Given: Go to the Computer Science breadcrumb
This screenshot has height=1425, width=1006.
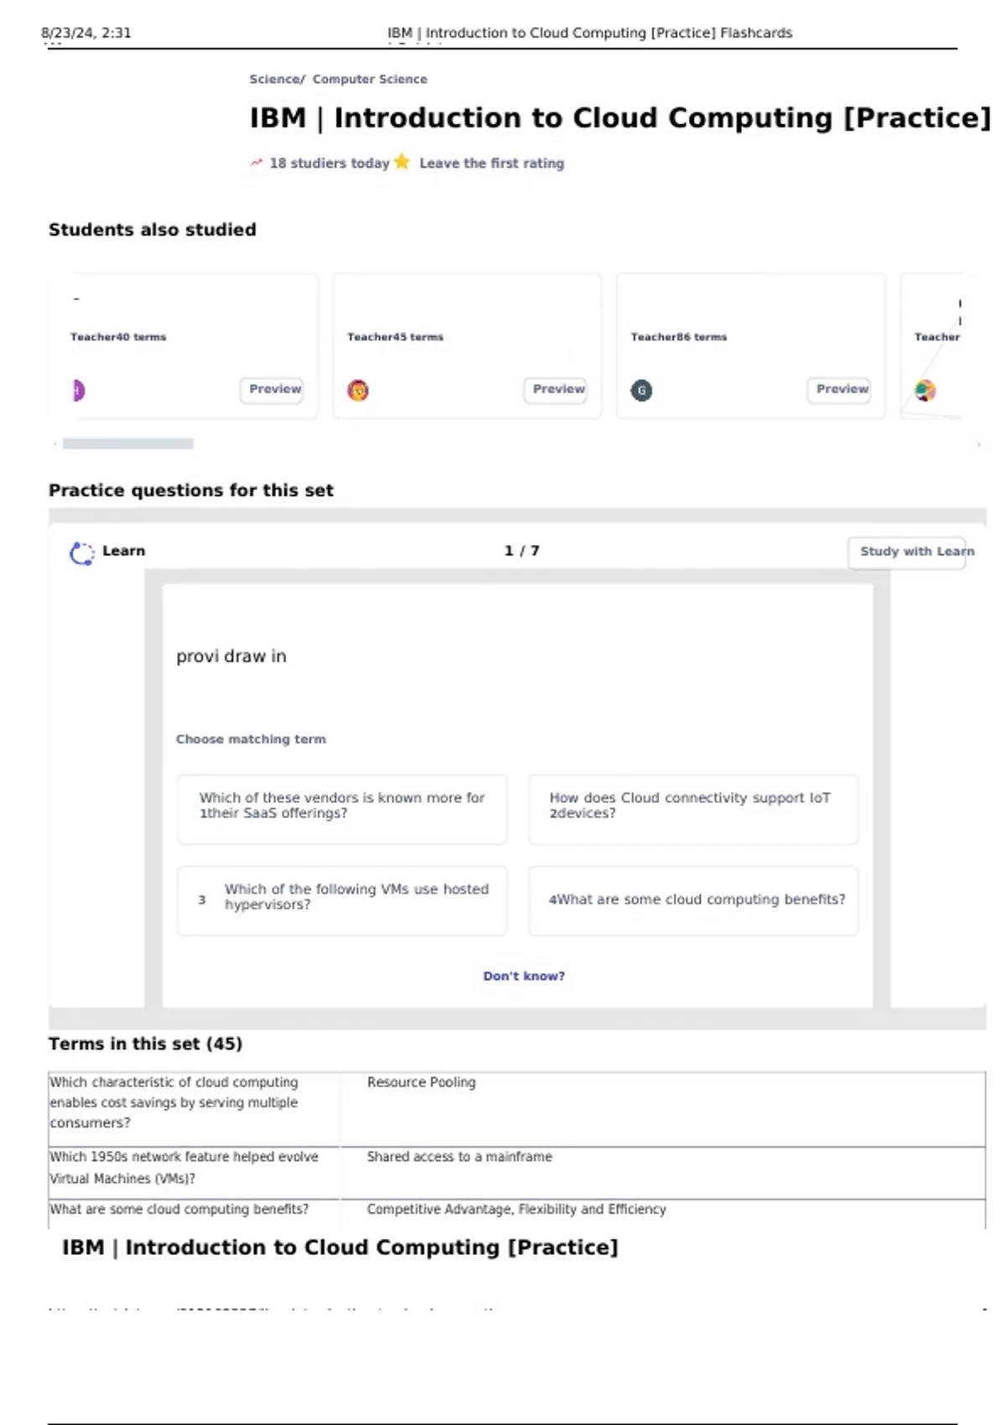Looking at the screenshot, I should pyautogui.click(x=370, y=79).
